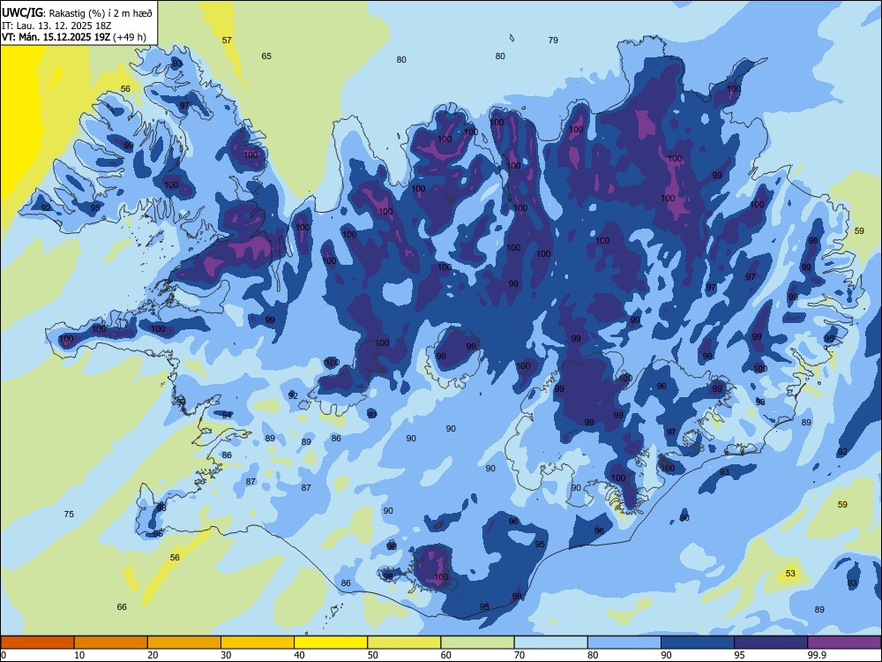The image size is (882, 662).
Task: Click the humidity value "75" on the map
Action: [x=69, y=514]
